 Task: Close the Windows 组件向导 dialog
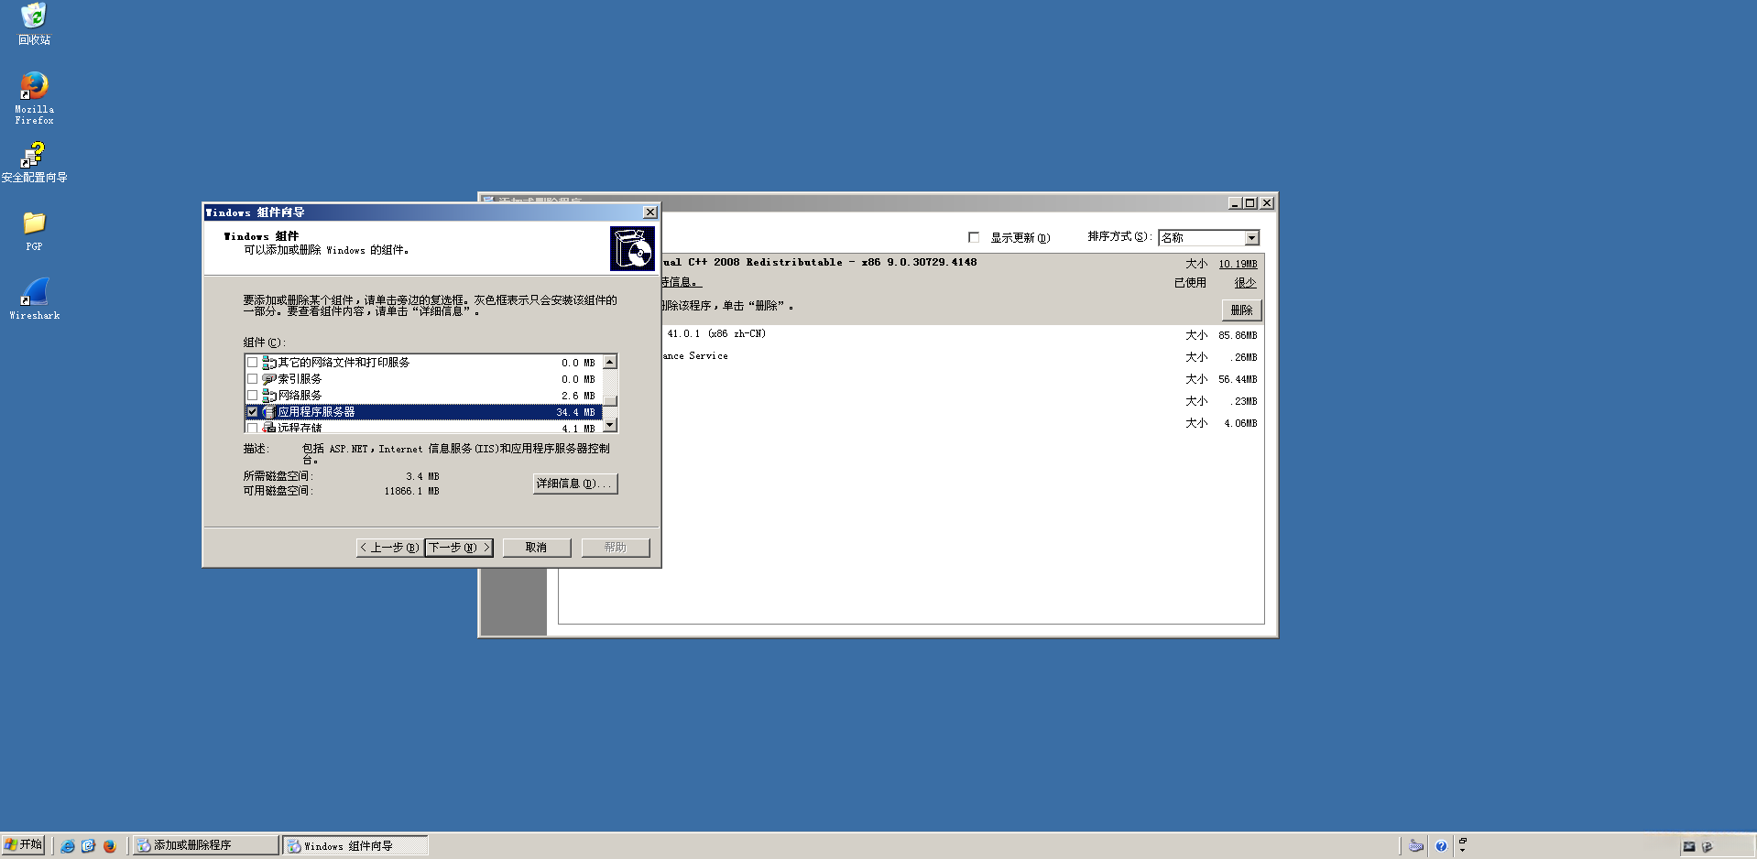pyautogui.click(x=650, y=212)
